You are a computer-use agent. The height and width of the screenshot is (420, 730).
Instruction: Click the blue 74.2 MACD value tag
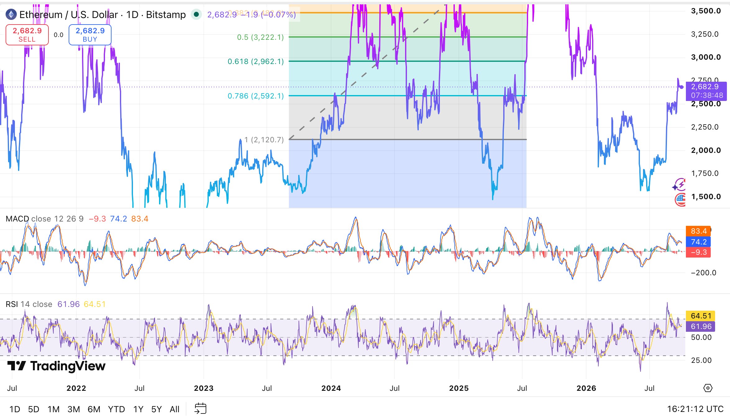pyautogui.click(x=698, y=242)
